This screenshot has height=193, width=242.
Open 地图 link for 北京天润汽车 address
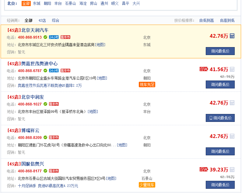(x=100, y=45)
